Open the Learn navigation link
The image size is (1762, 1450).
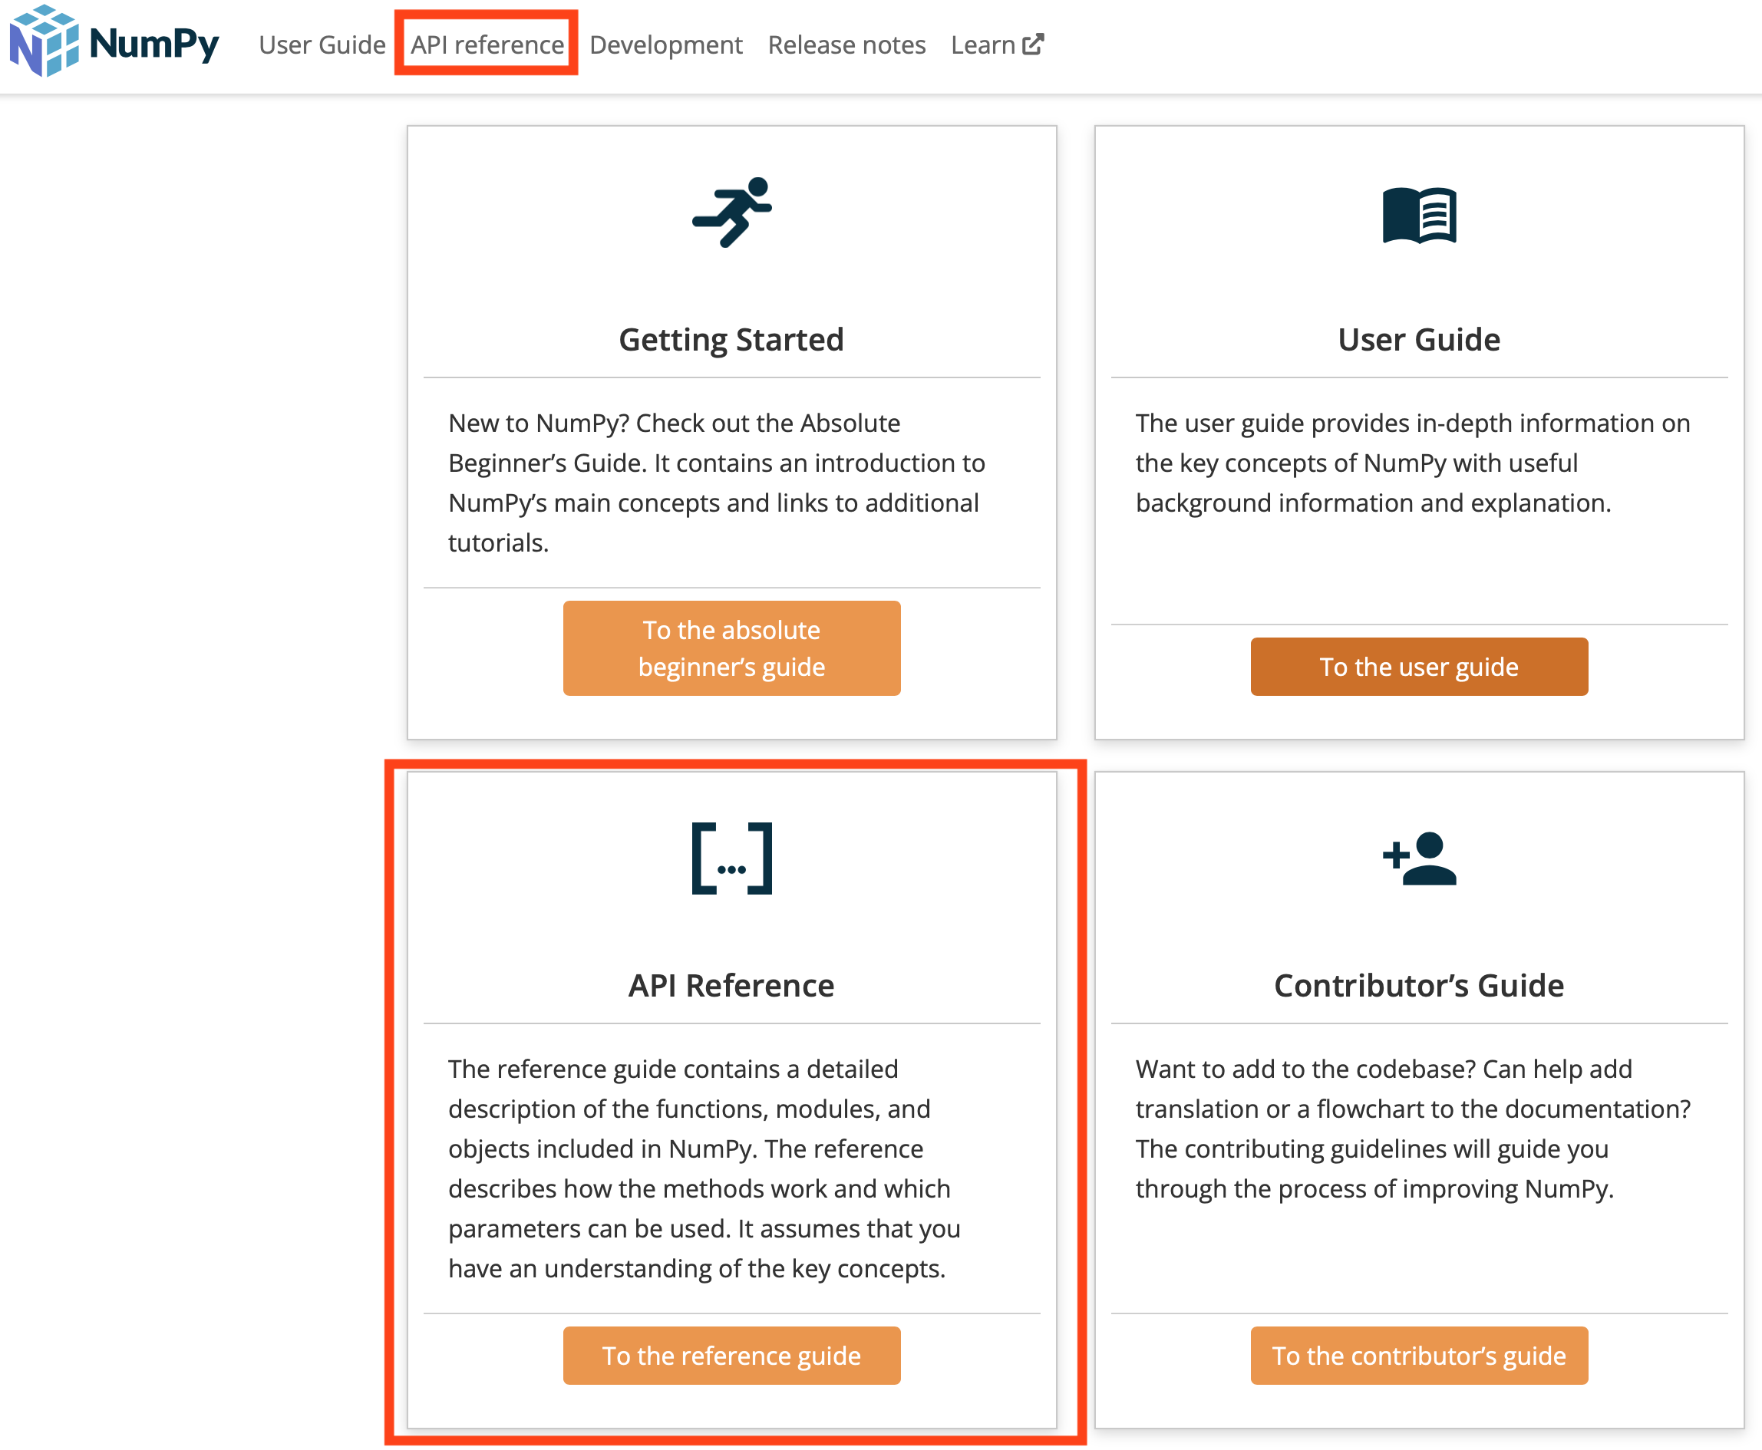(982, 44)
